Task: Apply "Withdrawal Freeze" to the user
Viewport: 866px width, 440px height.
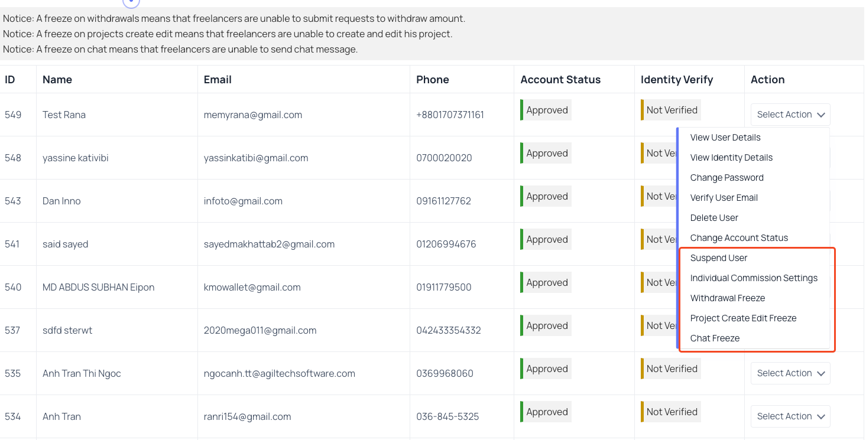Action: (728, 298)
